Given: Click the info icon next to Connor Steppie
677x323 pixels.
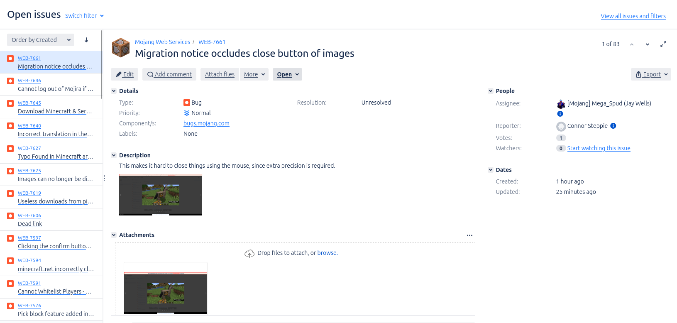Looking at the screenshot, I should point(613,126).
